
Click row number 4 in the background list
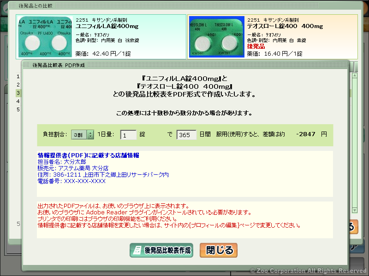(x=18, y=101)
